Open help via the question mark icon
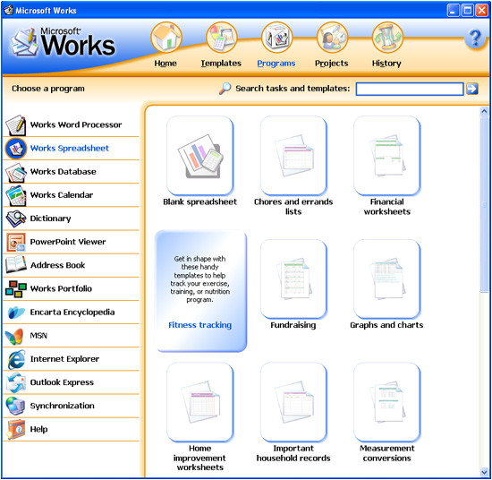Screen dimensions: 492x480 475,38
